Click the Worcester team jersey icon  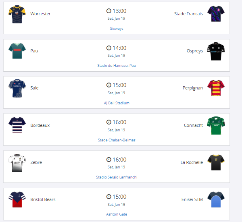click(x=17, y=14)
